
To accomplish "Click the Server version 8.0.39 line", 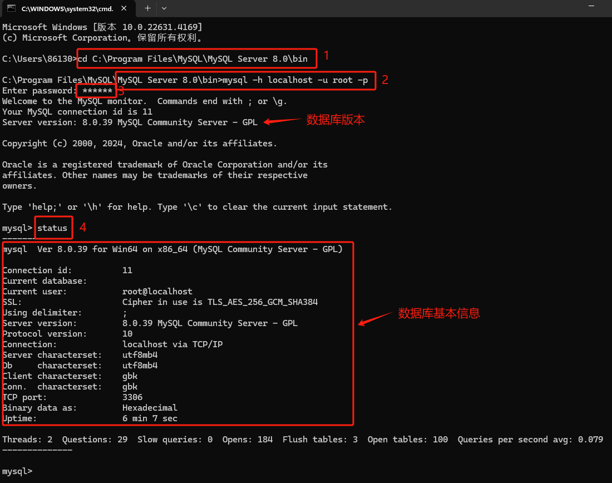I will [x=130, y=122].
